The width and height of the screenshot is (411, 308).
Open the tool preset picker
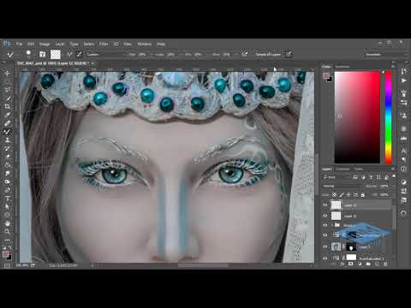tap(11, 54)
